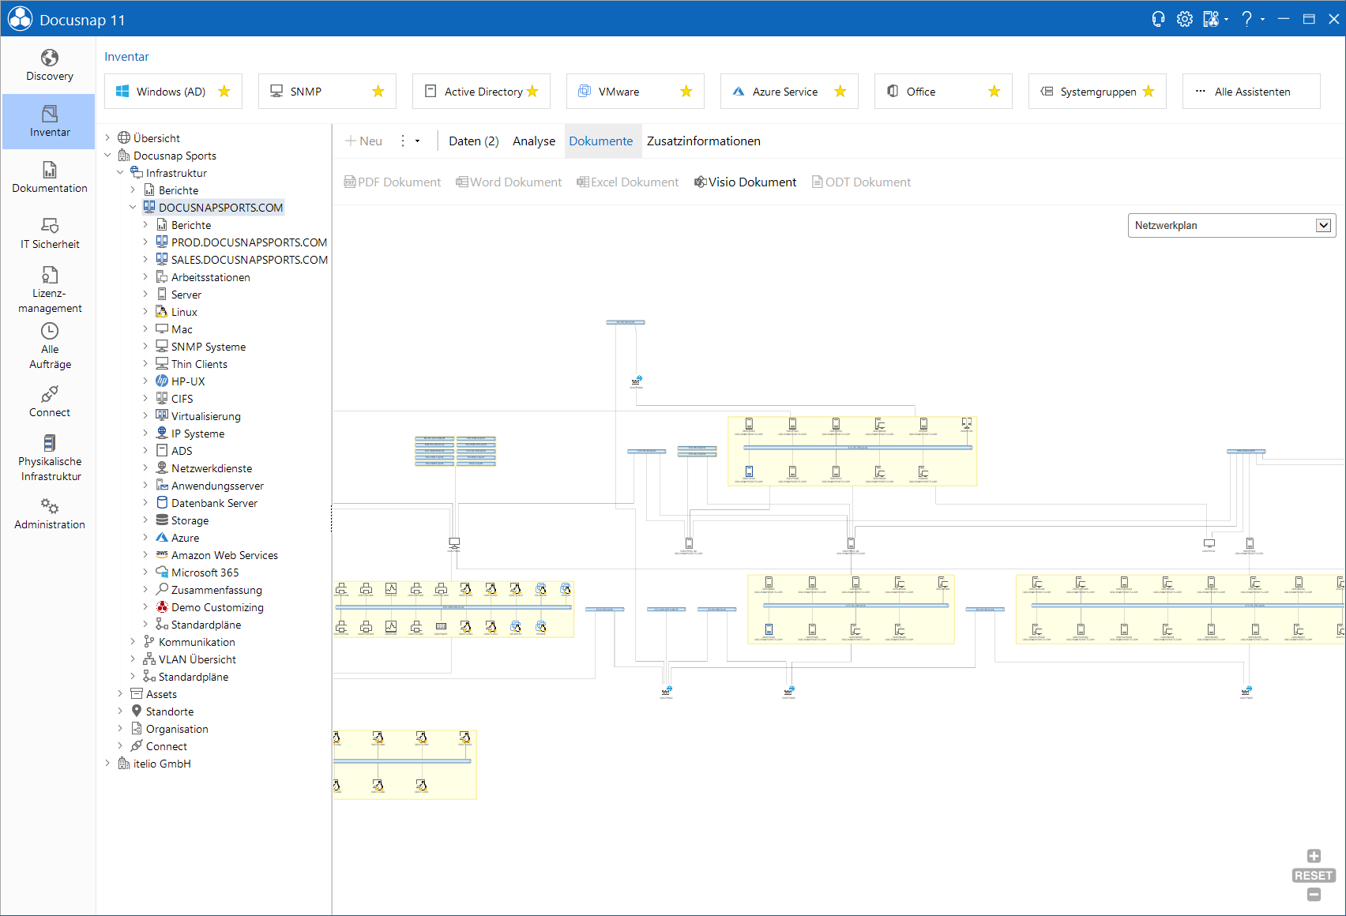Select Datenbank Server tree item
This screenshot has height=916, width=1346.
tap(214, 503)
